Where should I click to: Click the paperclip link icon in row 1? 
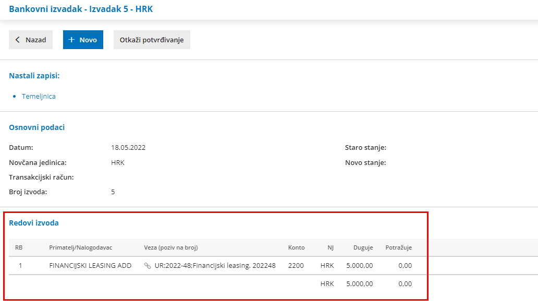148,266
